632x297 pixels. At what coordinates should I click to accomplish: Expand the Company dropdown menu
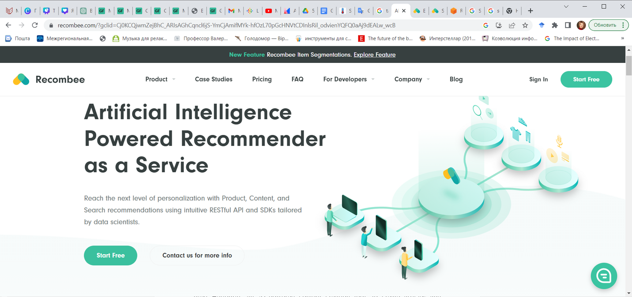pos(412,79)
